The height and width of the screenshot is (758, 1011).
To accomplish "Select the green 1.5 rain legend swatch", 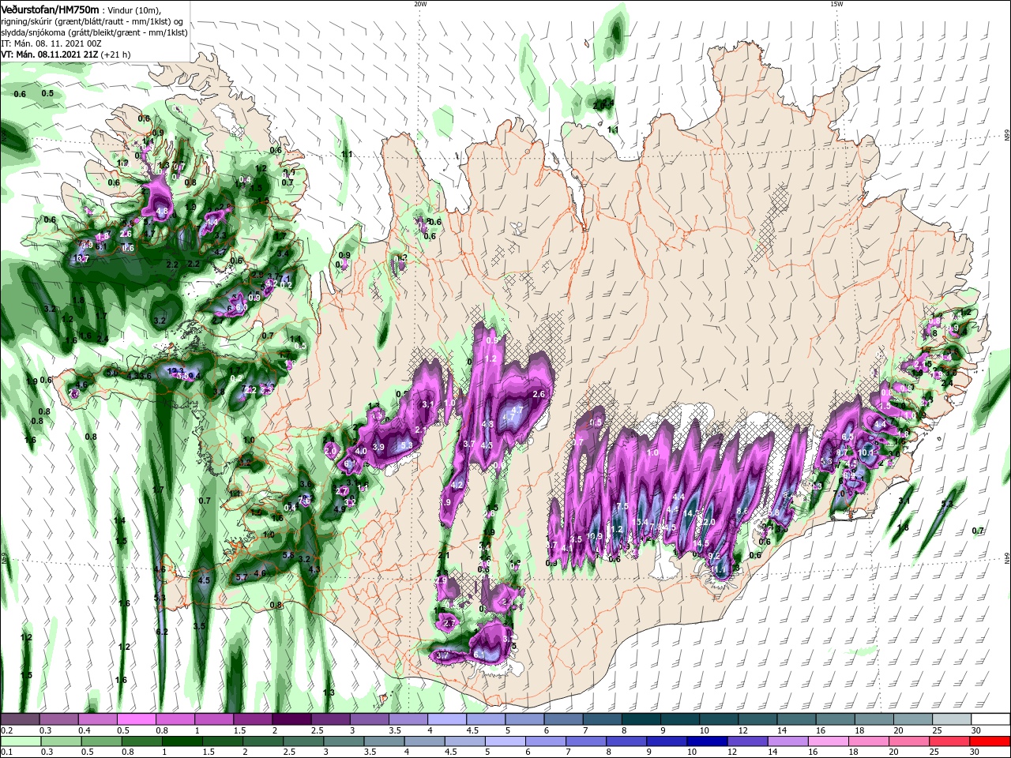I will [224, 741].
